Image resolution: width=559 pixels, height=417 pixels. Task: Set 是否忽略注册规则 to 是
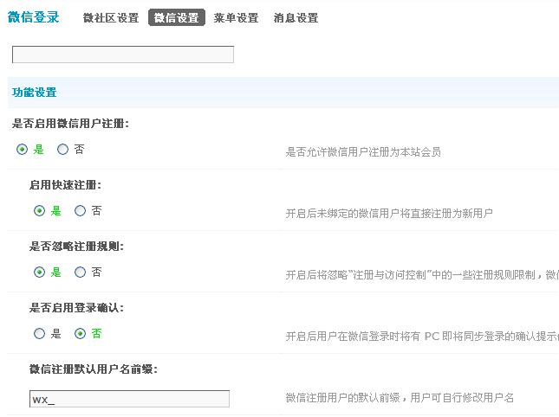(39, 273)
